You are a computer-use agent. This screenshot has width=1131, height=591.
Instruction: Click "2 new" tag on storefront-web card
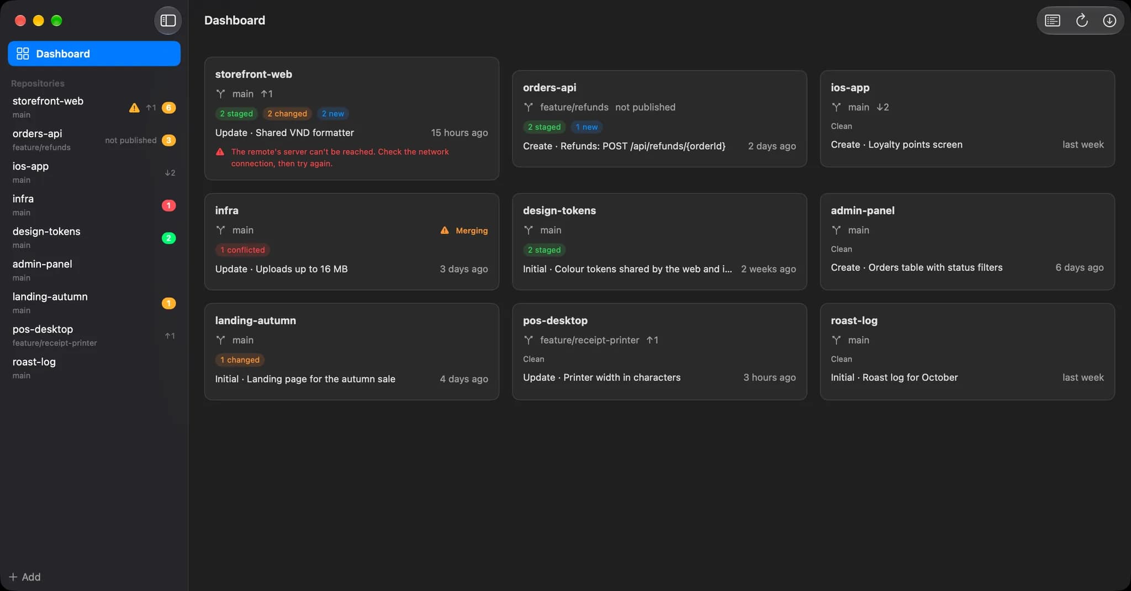(333, 114)
